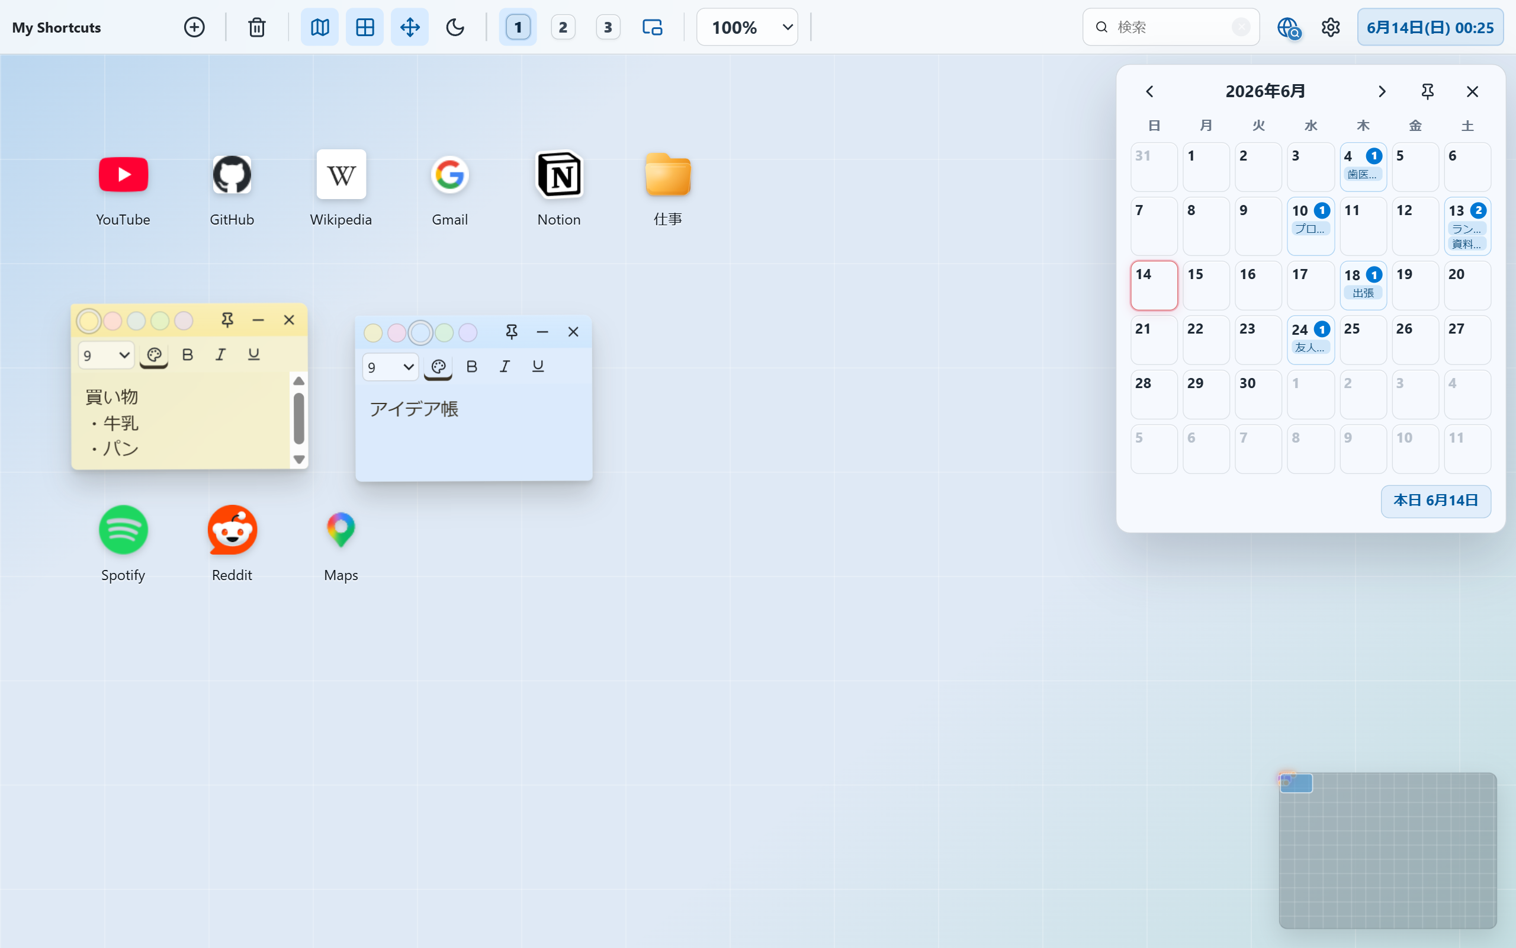The height and width of the screenshot is (948, 1516).
Task: Open the YouTube shortcut
Action: (123, 188)
